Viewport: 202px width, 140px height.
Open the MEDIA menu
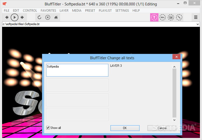pos(77,11)
